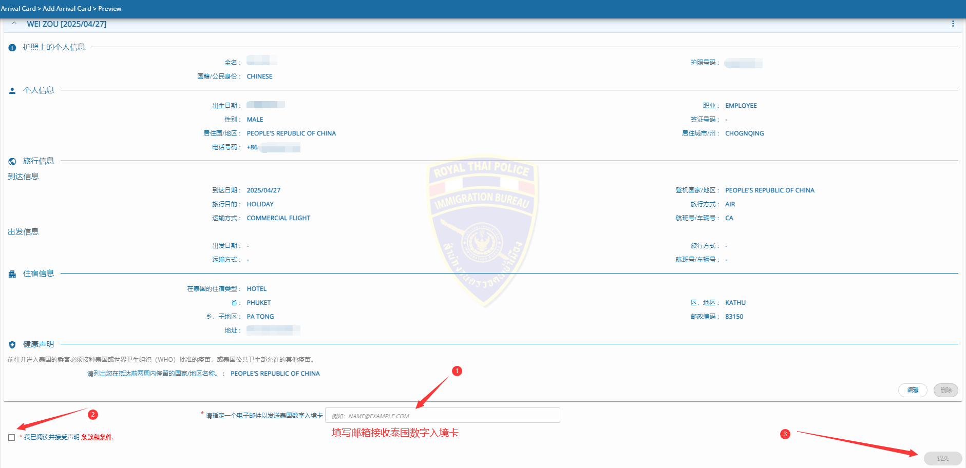Click the shield icon beside 健康声明
This screenshot has width=966, height=468.
click(x=11, y=344)
